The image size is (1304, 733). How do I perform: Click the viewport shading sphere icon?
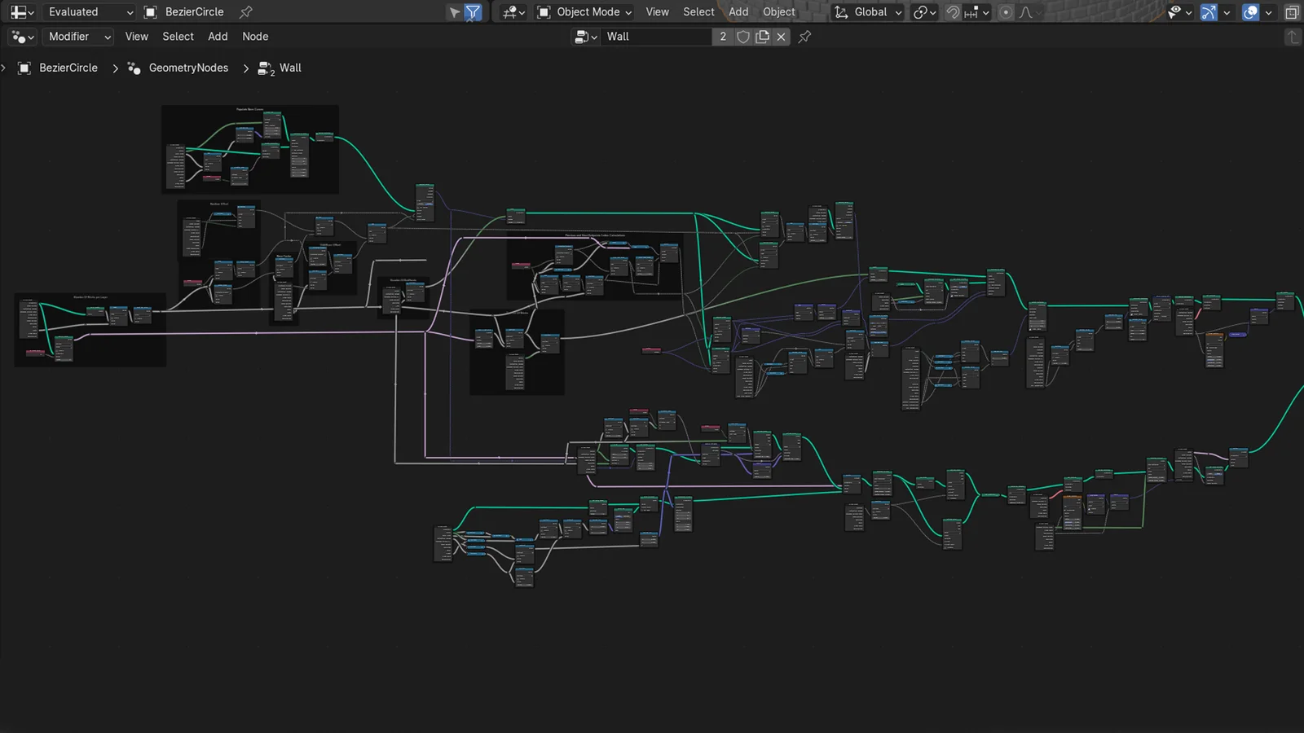tap(1250, 11)
